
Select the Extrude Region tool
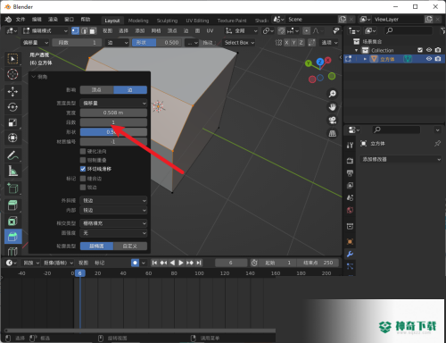pyautogui.click(x=12, y=205)
